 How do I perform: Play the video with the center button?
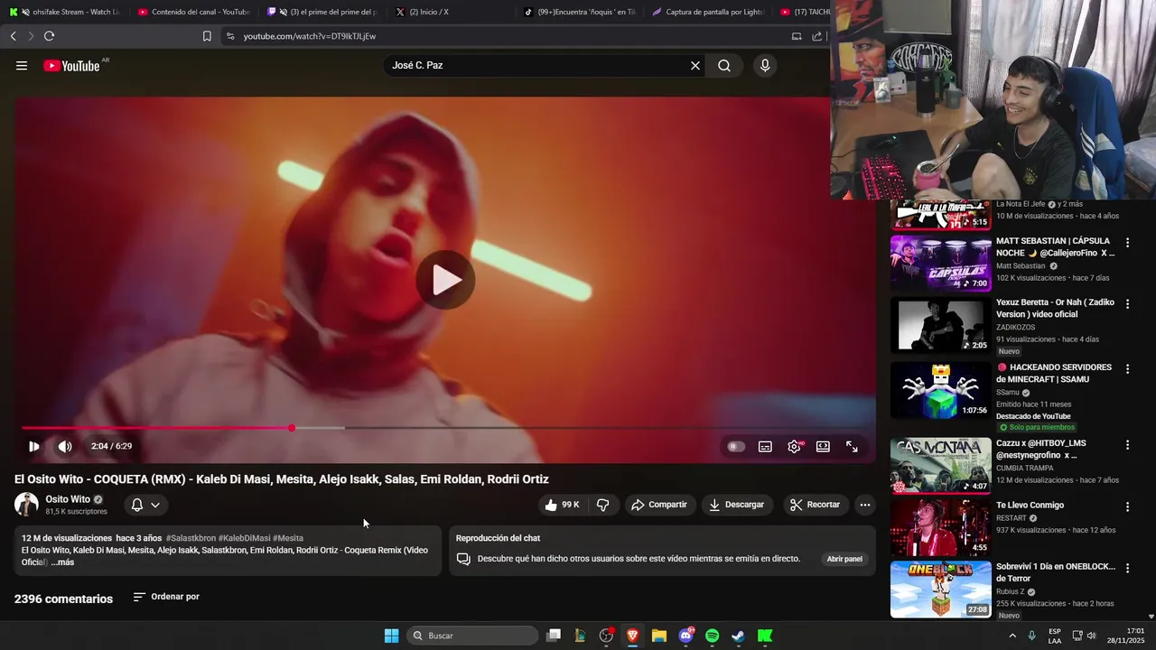445,280
